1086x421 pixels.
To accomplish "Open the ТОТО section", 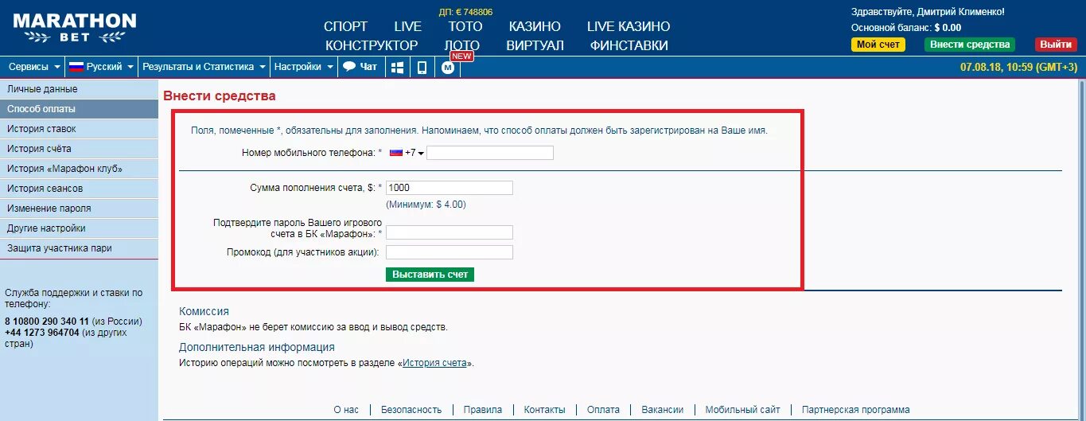I will coord(465,26).
